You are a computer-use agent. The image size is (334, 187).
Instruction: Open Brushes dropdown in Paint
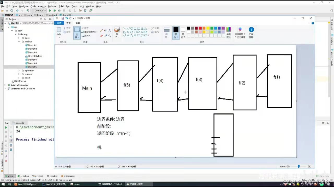117,36
